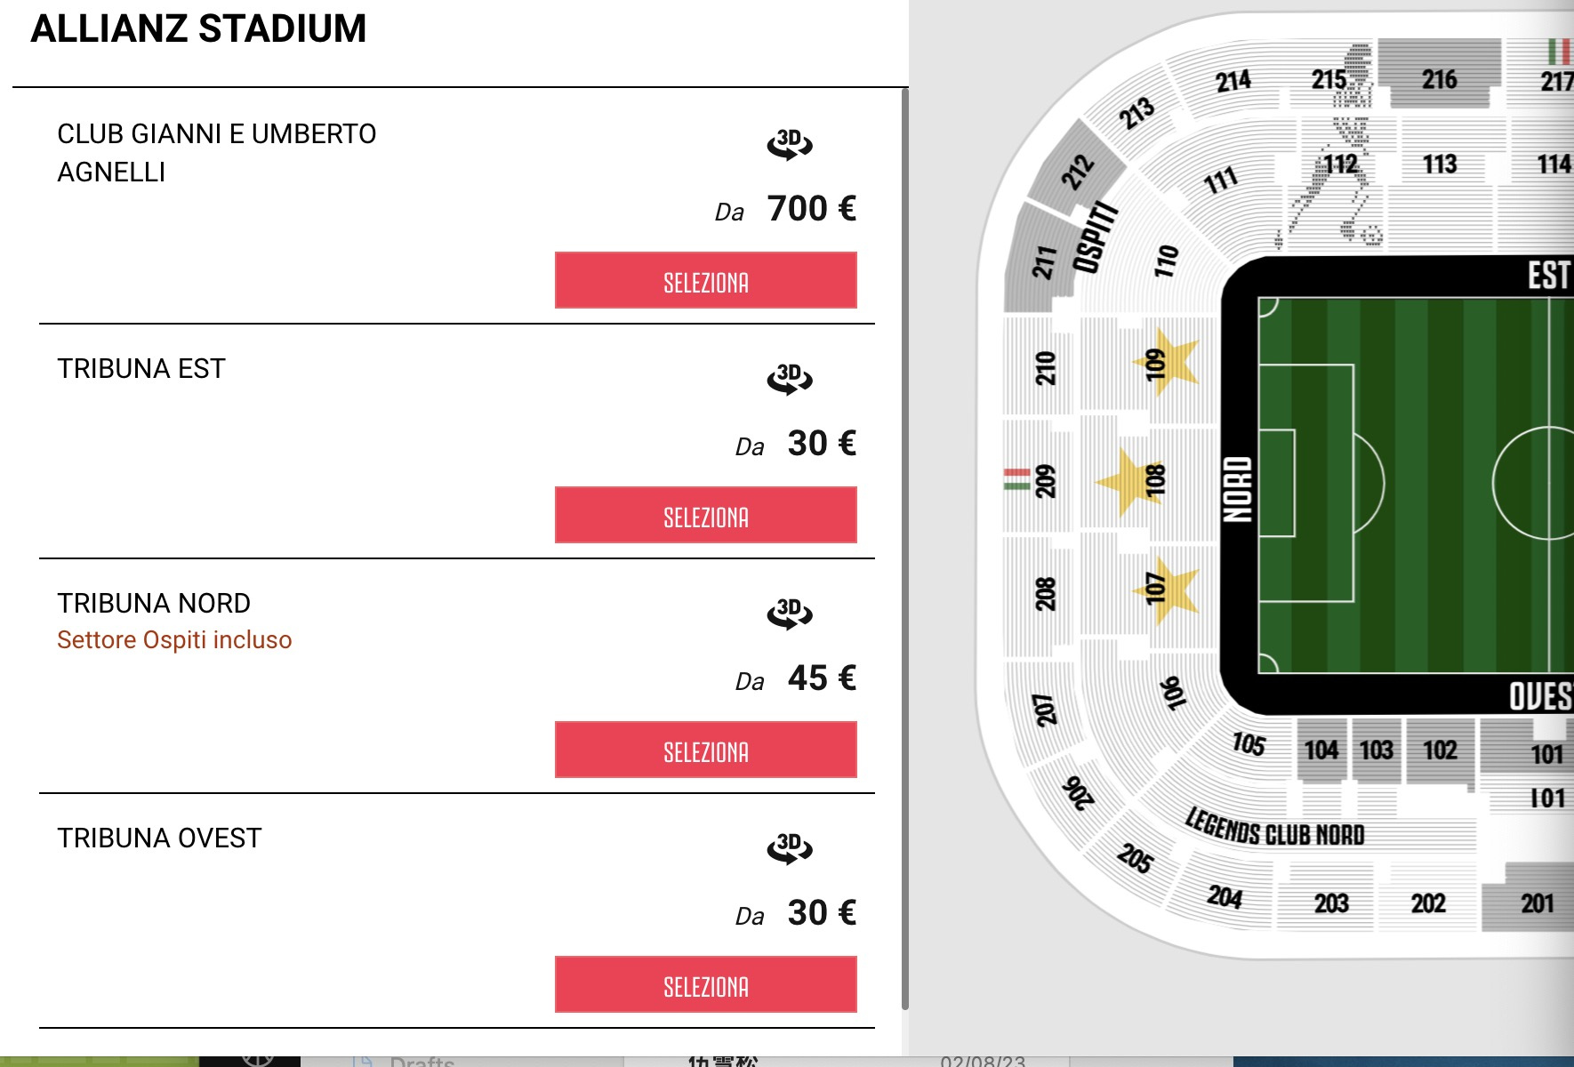Viewport: 1574px width, 1067px height.
Task: Choose sector 216 on the stadium map
Action: click(x=1439, y=76)
